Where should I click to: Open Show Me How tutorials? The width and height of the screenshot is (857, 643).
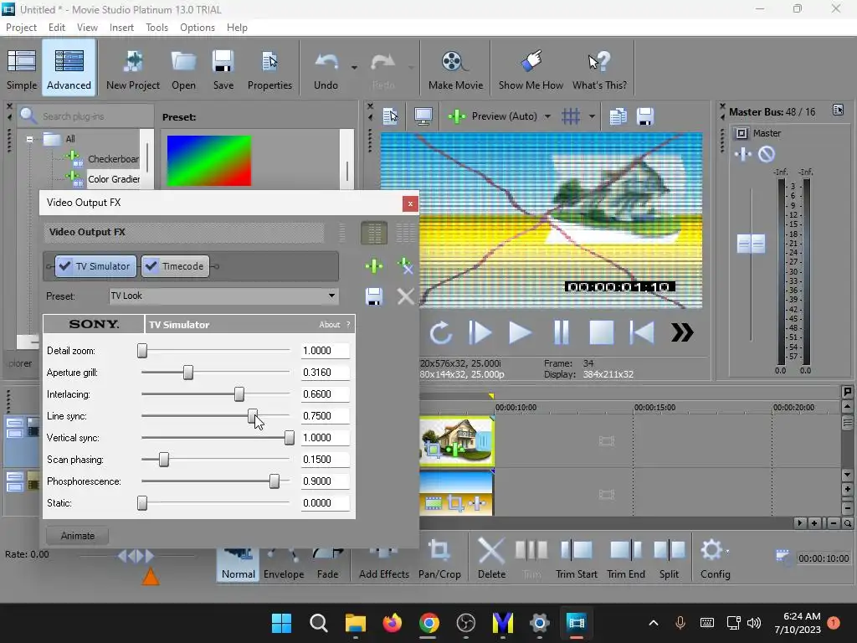(531, 69)
